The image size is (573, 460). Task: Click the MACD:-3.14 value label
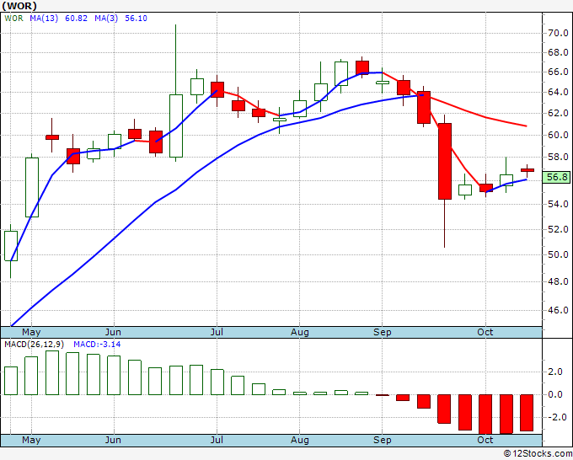(97, 345)
